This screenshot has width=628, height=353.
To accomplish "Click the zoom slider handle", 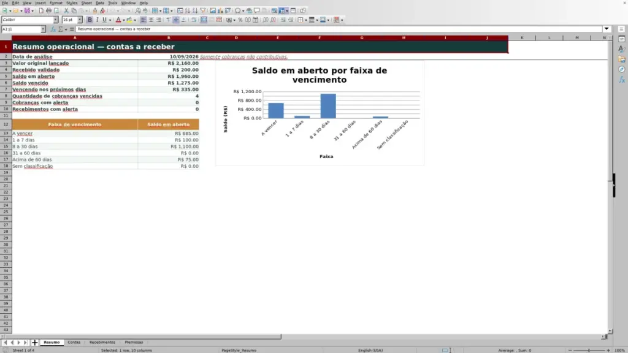I will coord(589,350).
